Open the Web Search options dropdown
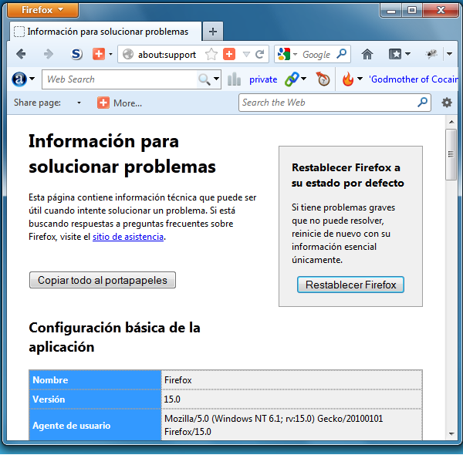This screenshot has height=455, width=463. pos(216,79)
